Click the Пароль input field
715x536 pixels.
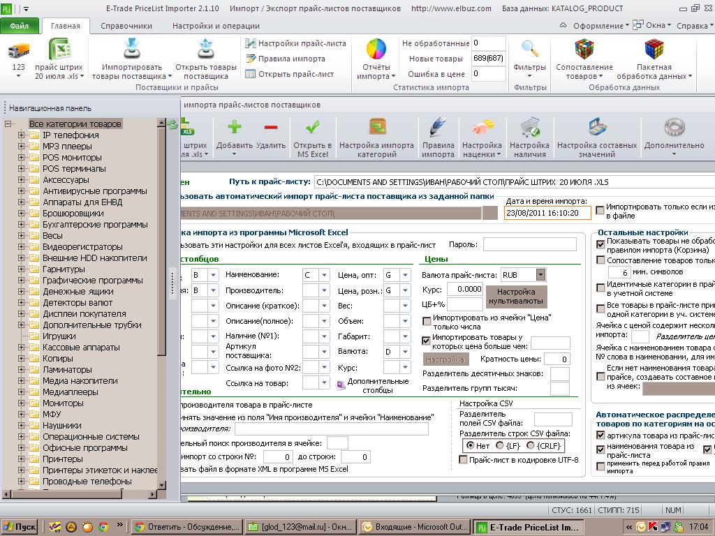click(529, 244)
